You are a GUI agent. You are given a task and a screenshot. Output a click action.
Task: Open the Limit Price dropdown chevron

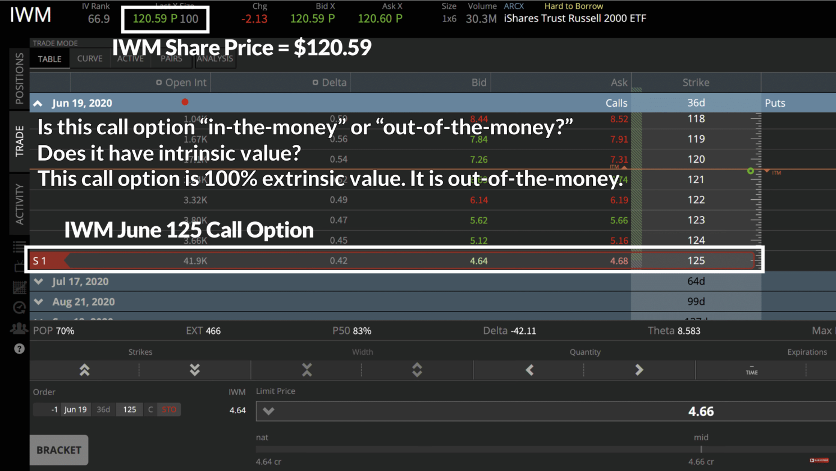(268, 411)
